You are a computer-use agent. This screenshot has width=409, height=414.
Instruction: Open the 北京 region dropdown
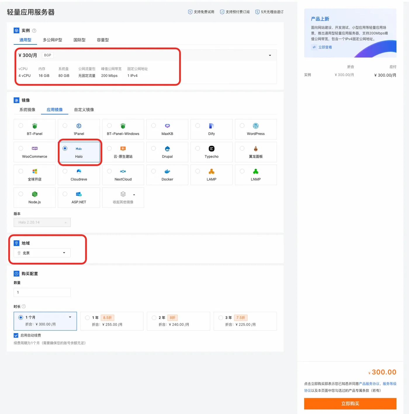42,253
